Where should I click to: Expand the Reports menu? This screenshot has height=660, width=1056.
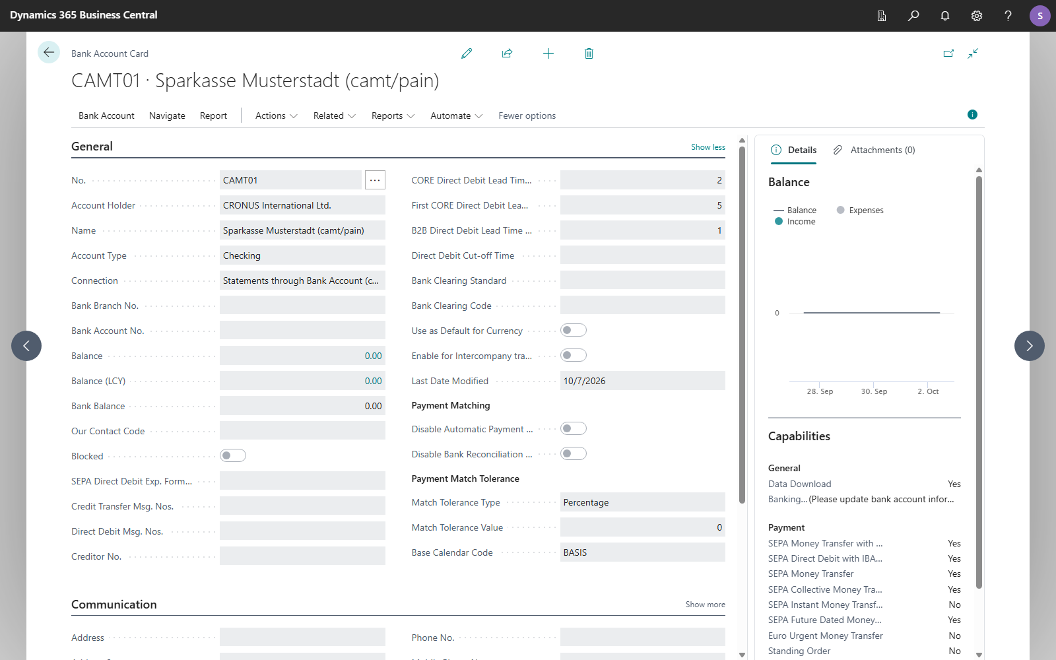pyautogui.click(x=393, y=115)
